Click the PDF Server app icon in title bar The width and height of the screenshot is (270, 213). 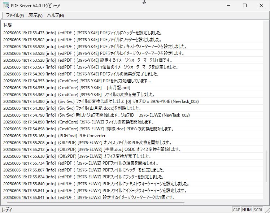[x=6, y=5]
